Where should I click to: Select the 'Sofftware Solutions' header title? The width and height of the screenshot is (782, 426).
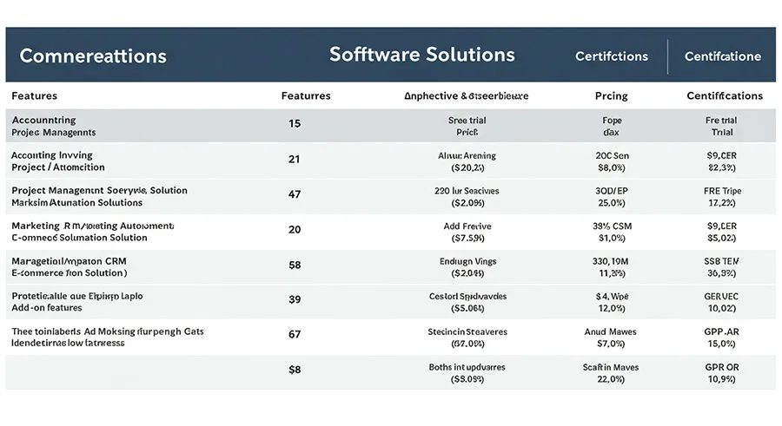[x=422, y=55]
